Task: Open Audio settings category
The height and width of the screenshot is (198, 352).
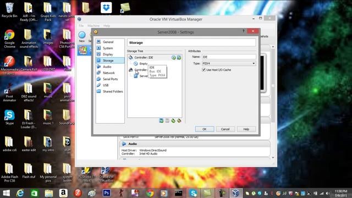Action: [110, 67]
